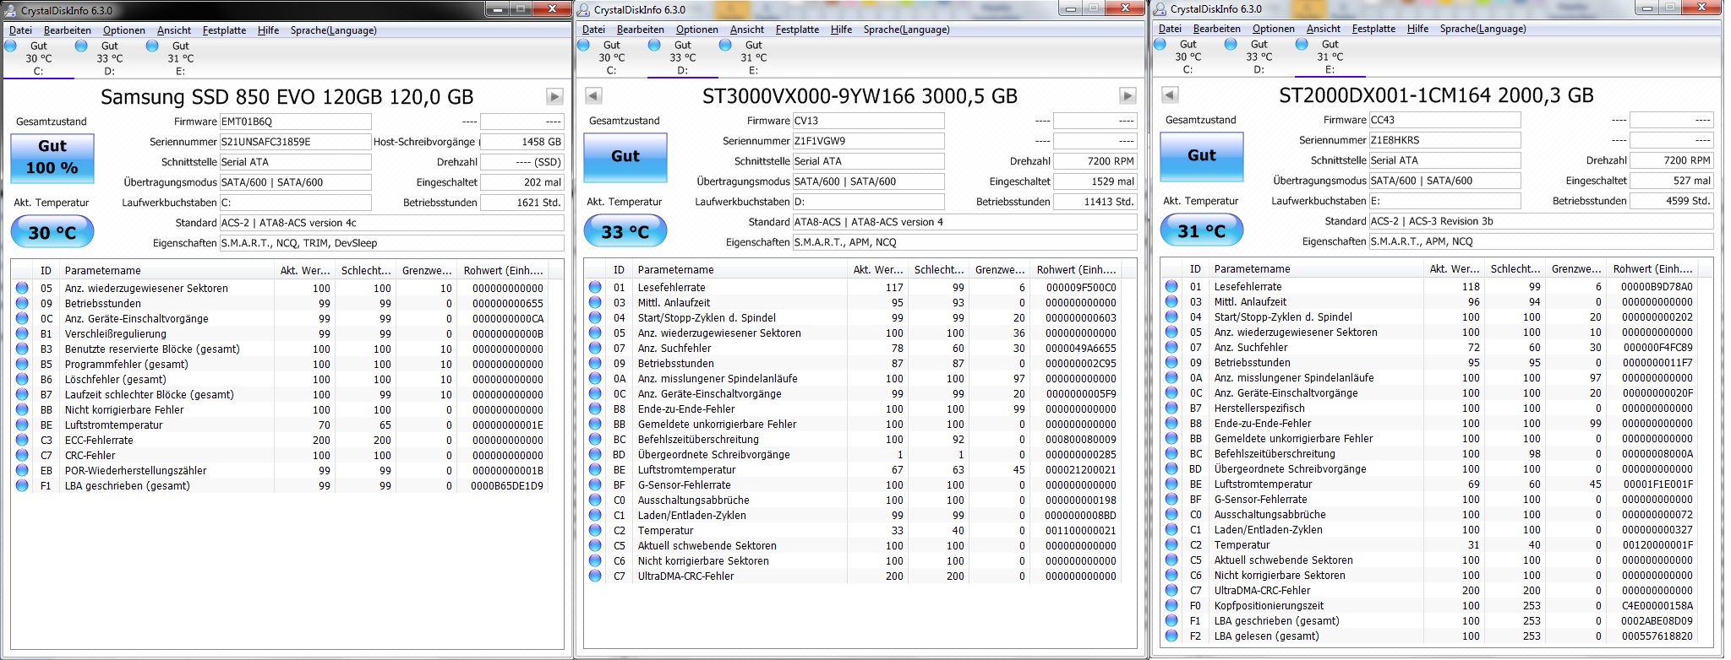Viewport: 1731px width, 660px height.
Task: Click status circle for Herstellerspezifisch row
Action: point(1171,408)
